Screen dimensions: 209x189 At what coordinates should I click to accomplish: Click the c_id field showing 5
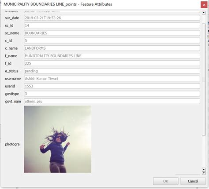click(112, 40)
